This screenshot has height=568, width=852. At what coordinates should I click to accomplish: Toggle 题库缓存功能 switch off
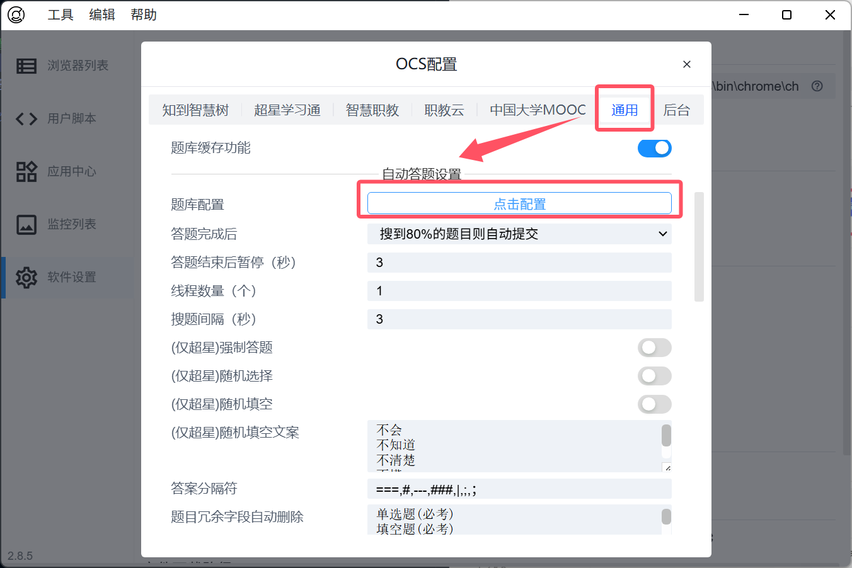click(x=655, y=148)
